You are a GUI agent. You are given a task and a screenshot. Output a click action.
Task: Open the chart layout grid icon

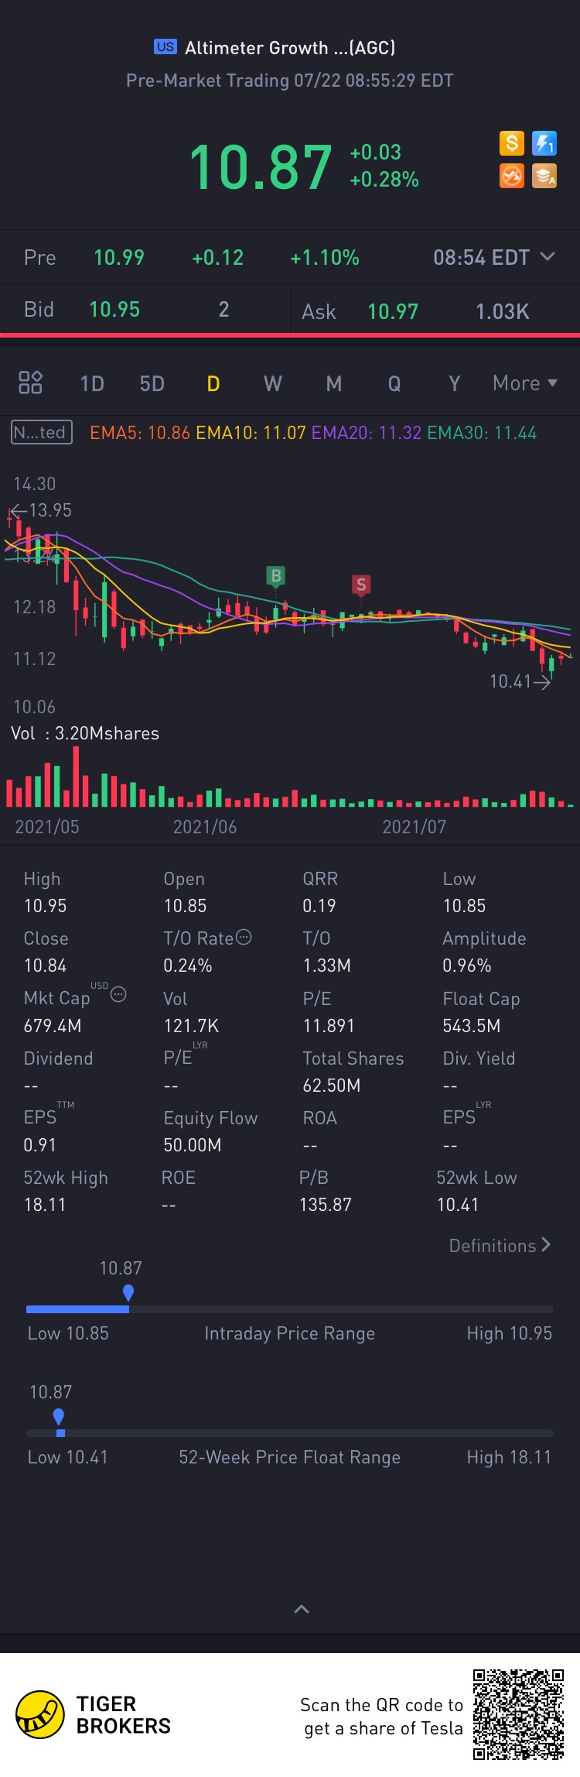[30, 383]
